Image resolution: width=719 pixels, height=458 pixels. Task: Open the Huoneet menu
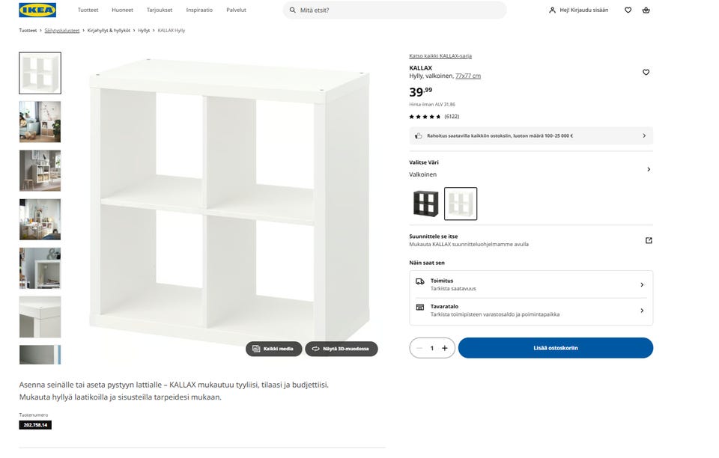tap(122, 10)
